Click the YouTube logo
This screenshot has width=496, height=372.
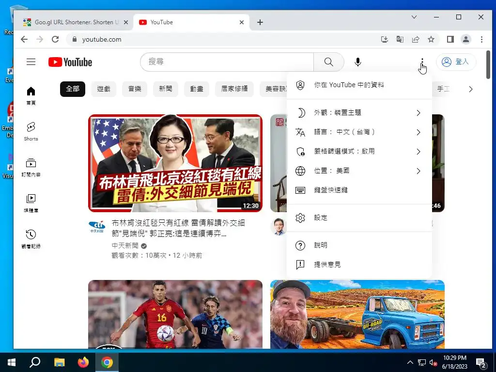click(x=70, y=62)
